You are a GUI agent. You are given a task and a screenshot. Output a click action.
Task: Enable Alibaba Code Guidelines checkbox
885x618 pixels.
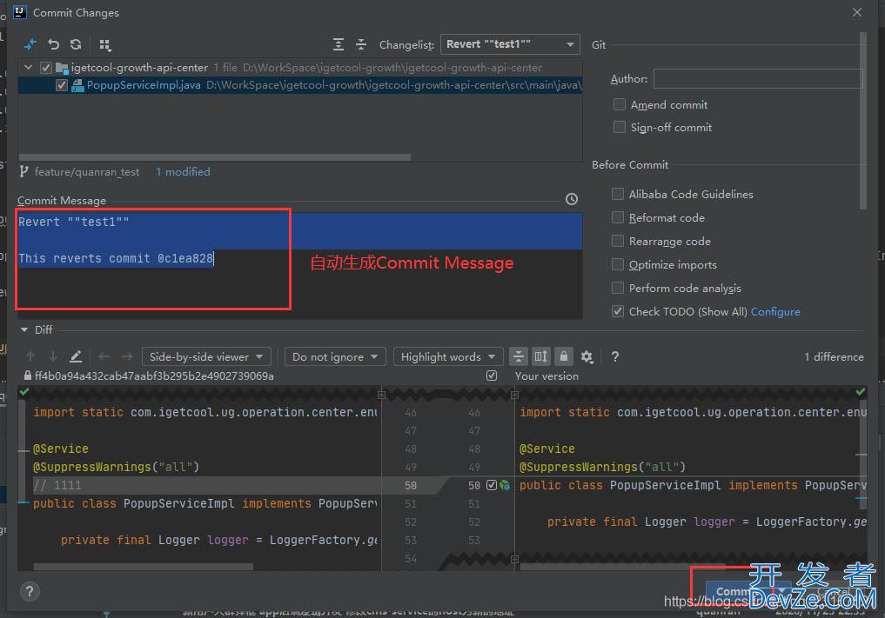pos(618,194)
